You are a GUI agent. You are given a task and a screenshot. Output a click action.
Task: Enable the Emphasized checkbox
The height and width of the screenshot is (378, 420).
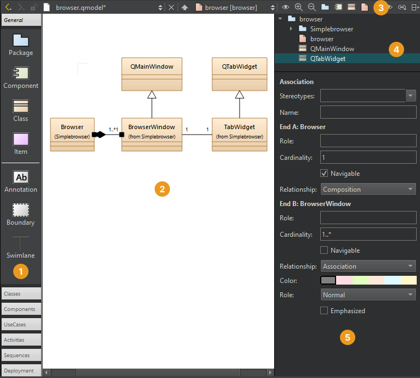324,311
